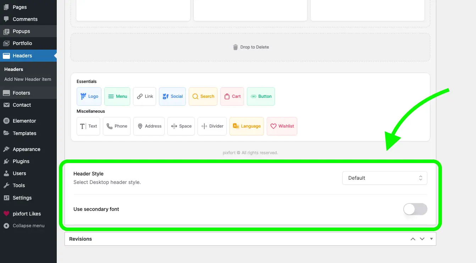The height and width of the screenshot is (263, 476).
Task: Collapse the Revisions panel using its chevron
Action: click(x=413, y=239)
